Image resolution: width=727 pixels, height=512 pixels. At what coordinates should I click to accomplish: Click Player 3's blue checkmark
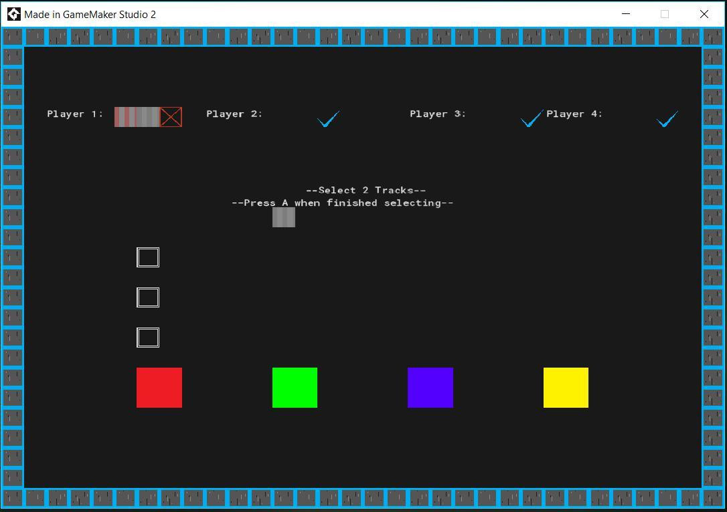click(x=532, y=118)
